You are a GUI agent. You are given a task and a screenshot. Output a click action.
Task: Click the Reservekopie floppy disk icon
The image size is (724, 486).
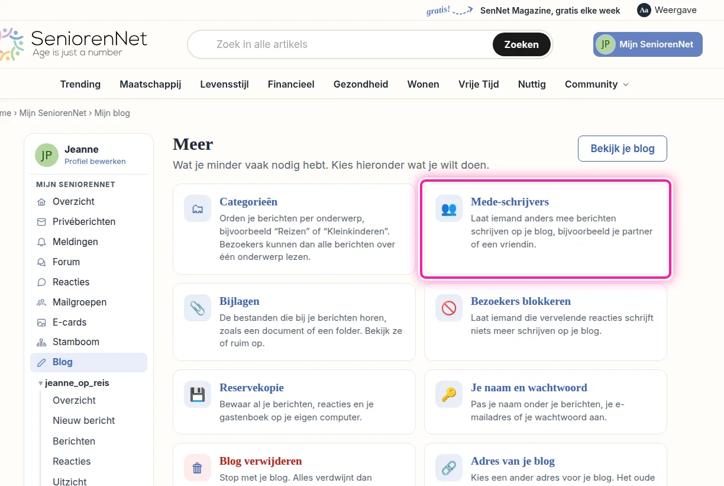pos(198,394)
